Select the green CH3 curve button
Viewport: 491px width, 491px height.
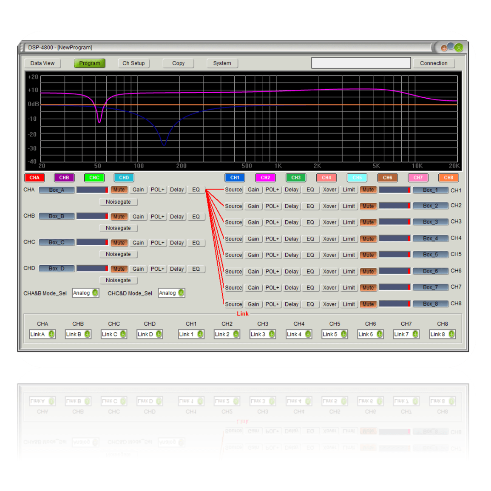[296, 178]
